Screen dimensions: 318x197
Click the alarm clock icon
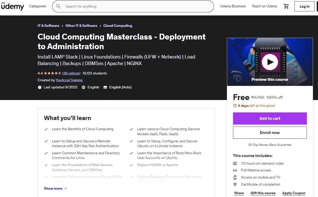point(235,106)
